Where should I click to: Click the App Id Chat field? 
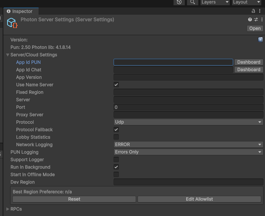(x=173, y=70)
